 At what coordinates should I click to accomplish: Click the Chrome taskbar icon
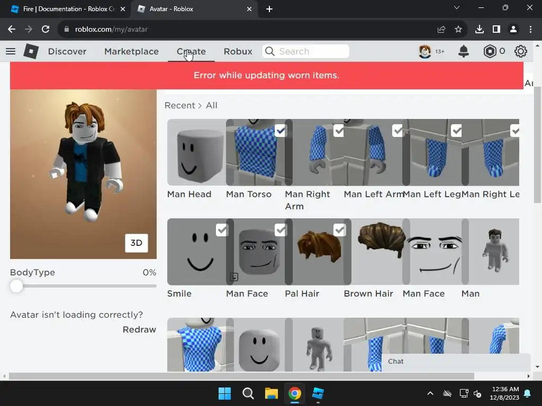point(294,393)
